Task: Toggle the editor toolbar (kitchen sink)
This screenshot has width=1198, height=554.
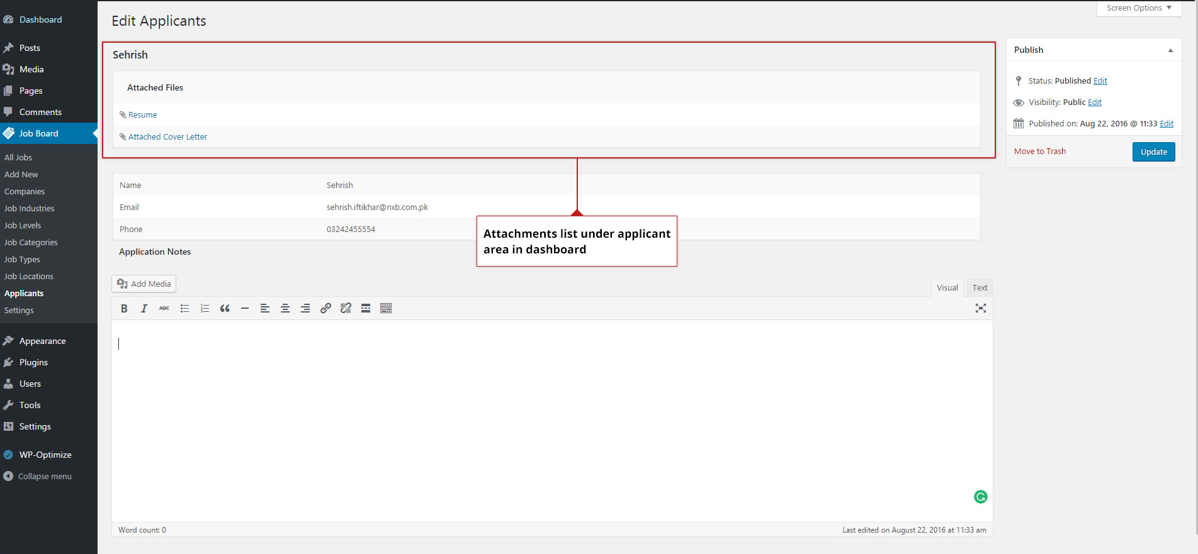Action: point(386,308)
